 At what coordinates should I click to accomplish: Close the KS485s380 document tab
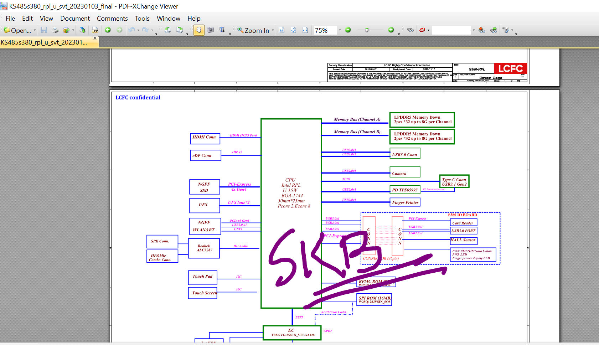pos(95,38)
